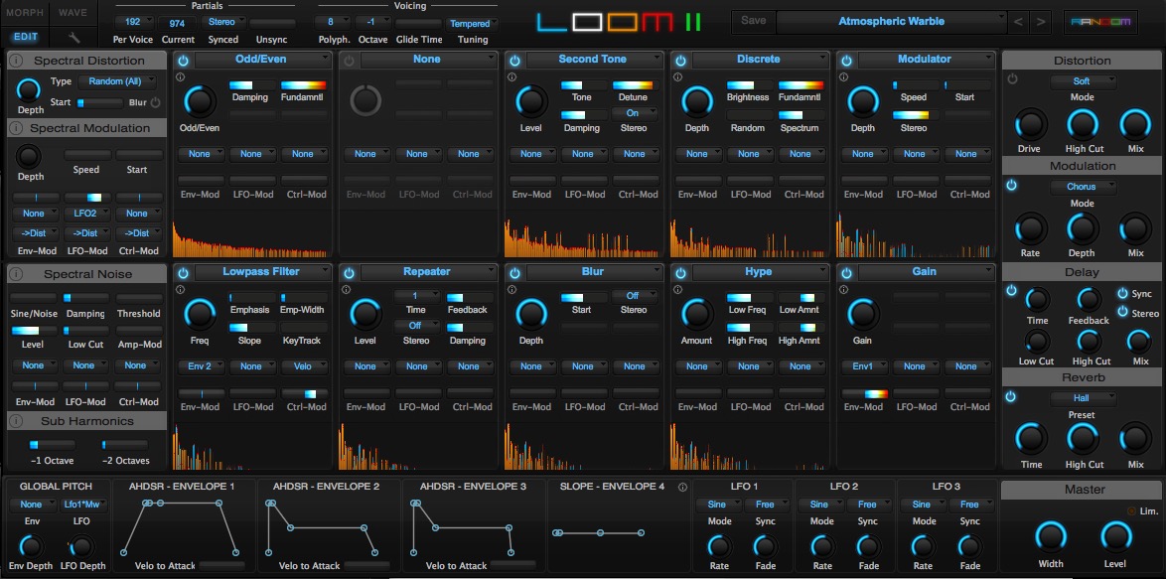The image size is (1166, 579).
Task: Open the Reverb Hall preset dropdown
Action: pyautogui.click(x=1083, y=397)
